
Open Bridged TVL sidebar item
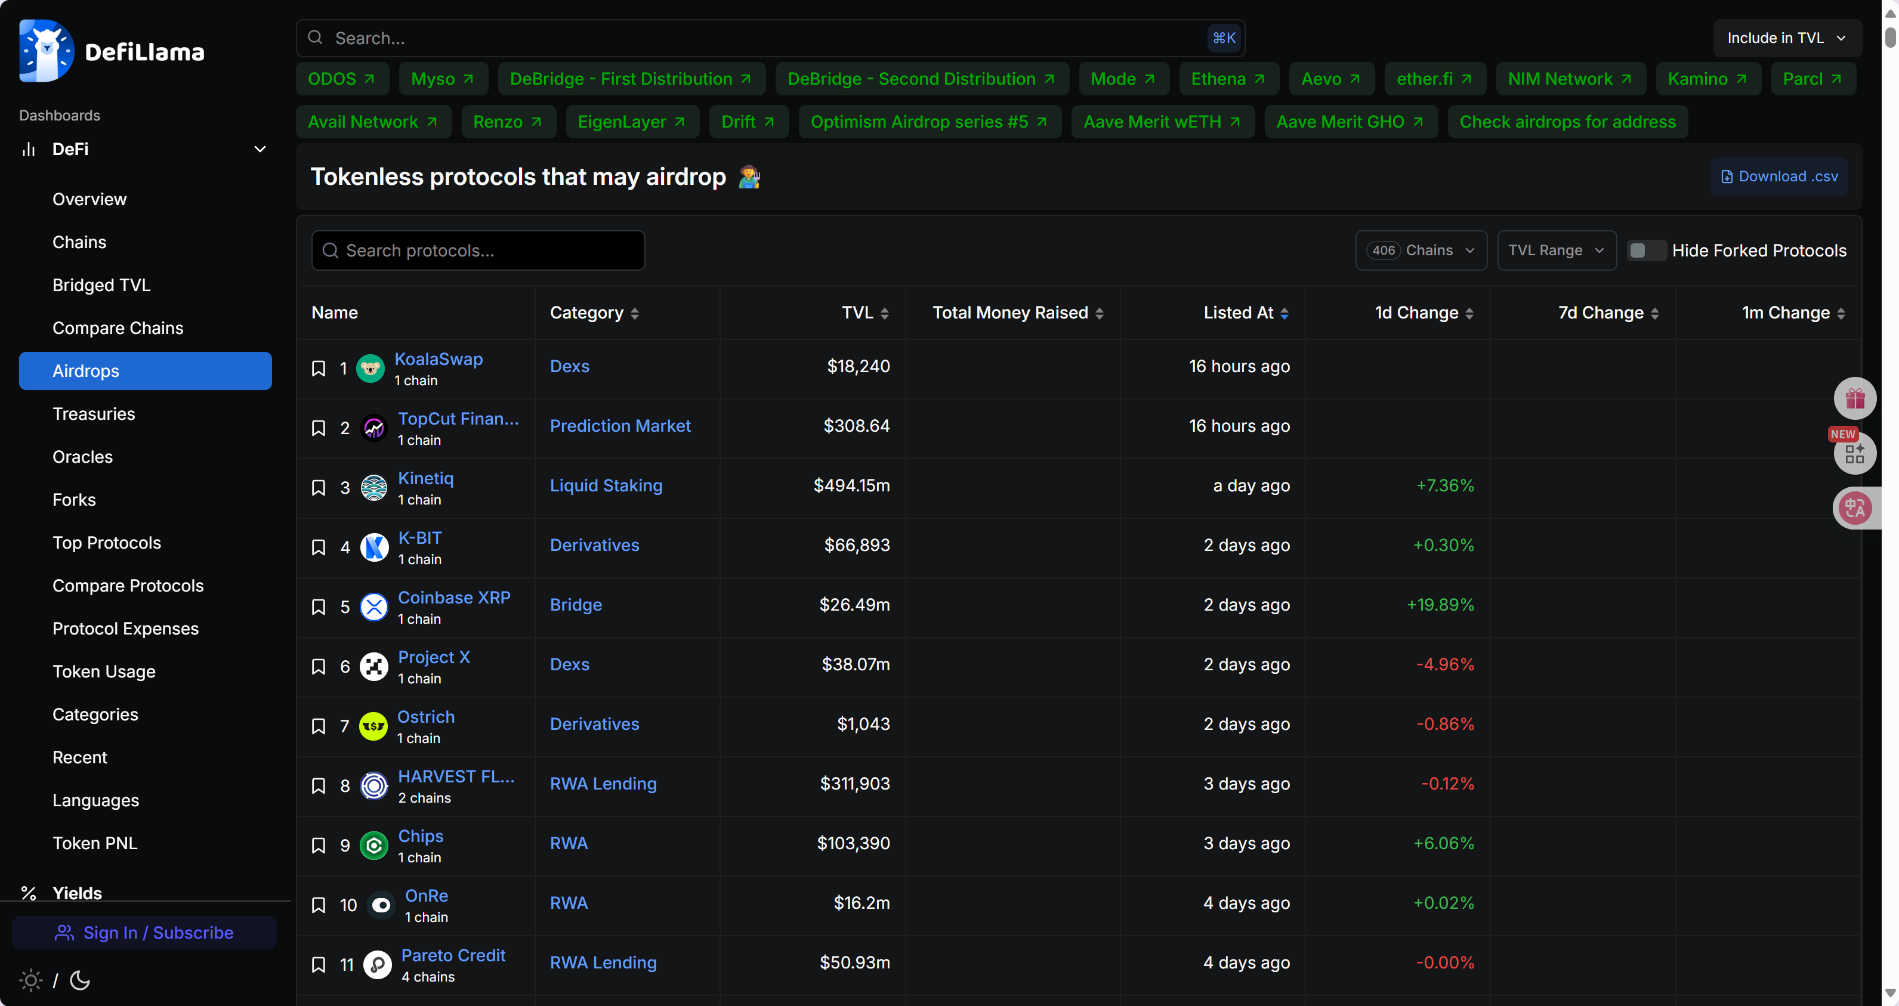click(x=101, y=285)
